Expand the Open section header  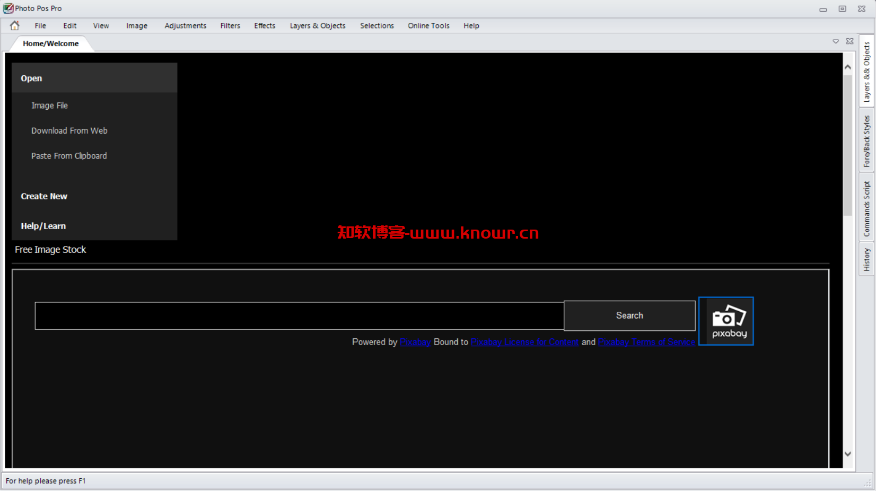pos(94,78)
